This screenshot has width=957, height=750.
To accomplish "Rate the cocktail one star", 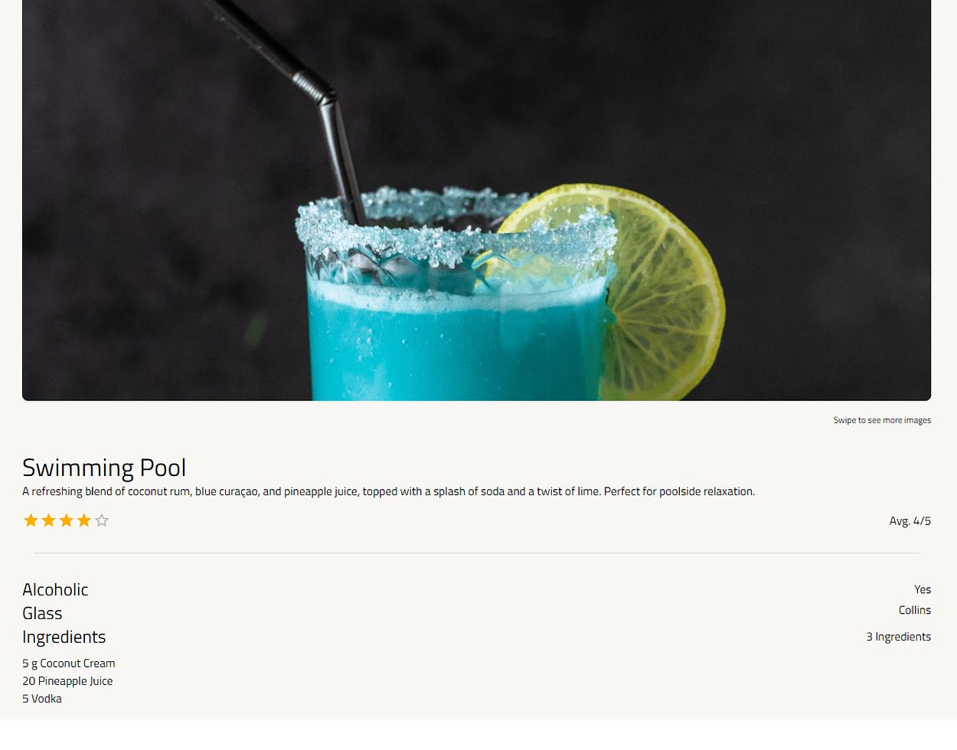I will tap(31, 520).
